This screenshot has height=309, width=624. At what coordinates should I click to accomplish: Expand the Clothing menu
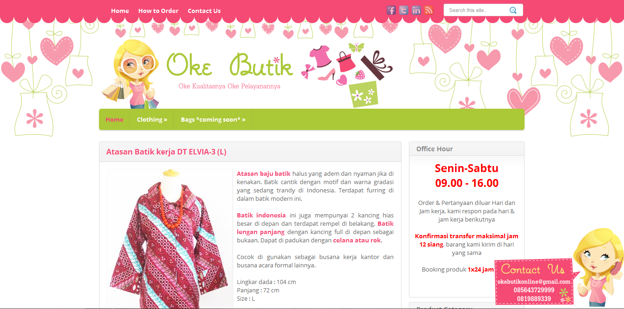coord(152,119)
